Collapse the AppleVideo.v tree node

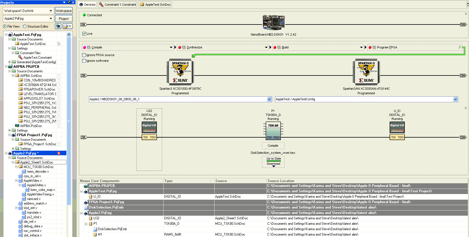tap(16, 180)
